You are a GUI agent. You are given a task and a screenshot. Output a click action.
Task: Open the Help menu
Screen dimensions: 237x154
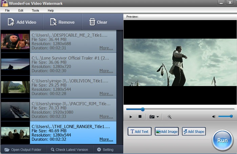click(x=51, y=10)
